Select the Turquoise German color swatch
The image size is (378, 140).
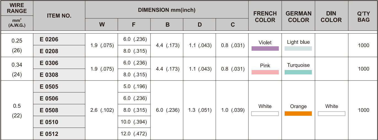coord(298,72)
